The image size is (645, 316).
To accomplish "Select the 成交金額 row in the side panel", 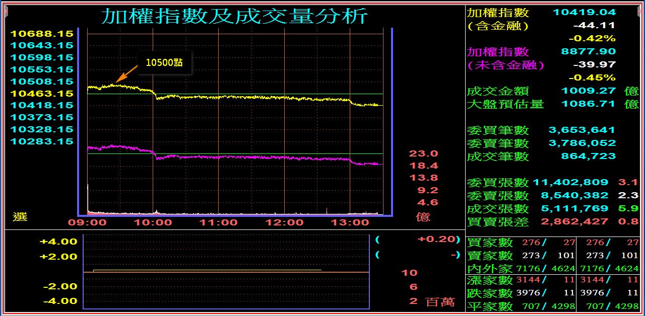I will (553, 91).
